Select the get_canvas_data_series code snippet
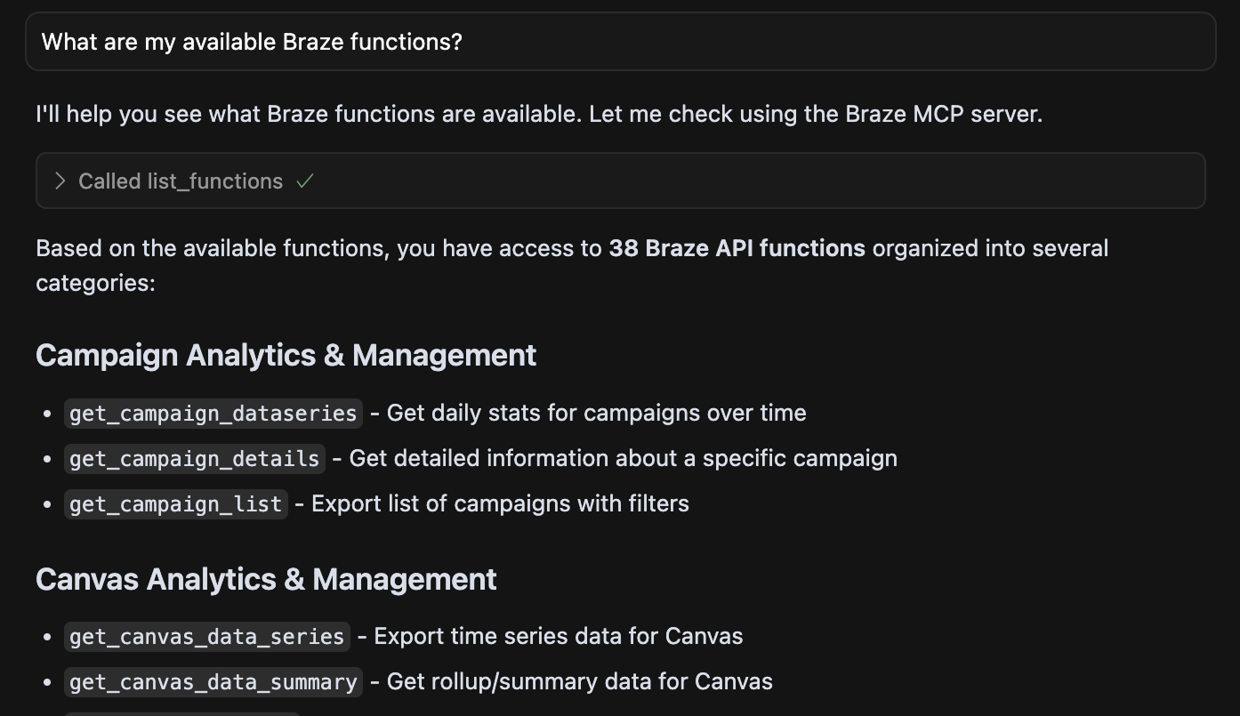The height and width of the screenshot is (716, 1240). 206,636
